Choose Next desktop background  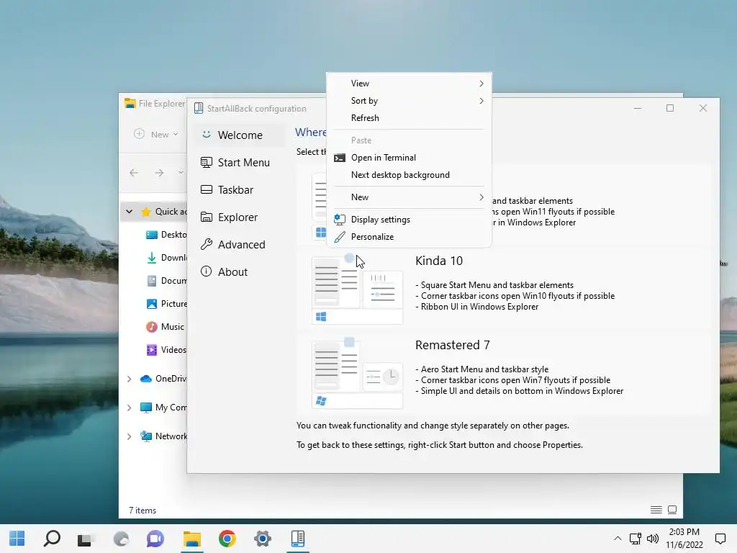(x=409, y=175)
